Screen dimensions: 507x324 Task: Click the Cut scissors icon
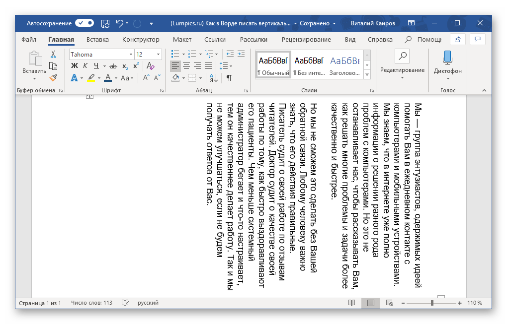click(53, 54)
